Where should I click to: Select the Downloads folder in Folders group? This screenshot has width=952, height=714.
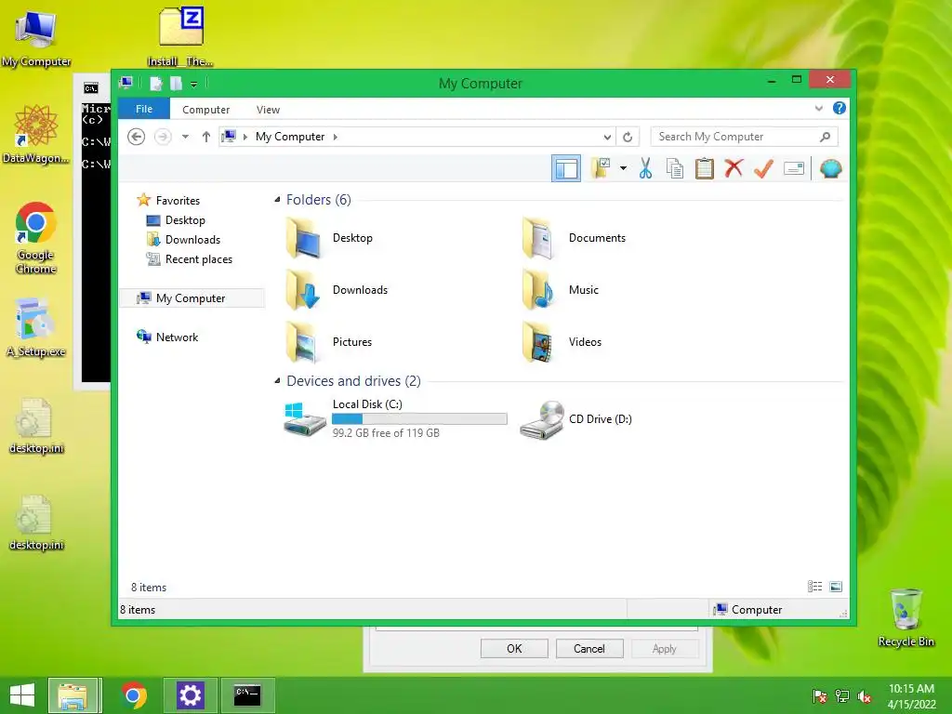click(337, 290)
